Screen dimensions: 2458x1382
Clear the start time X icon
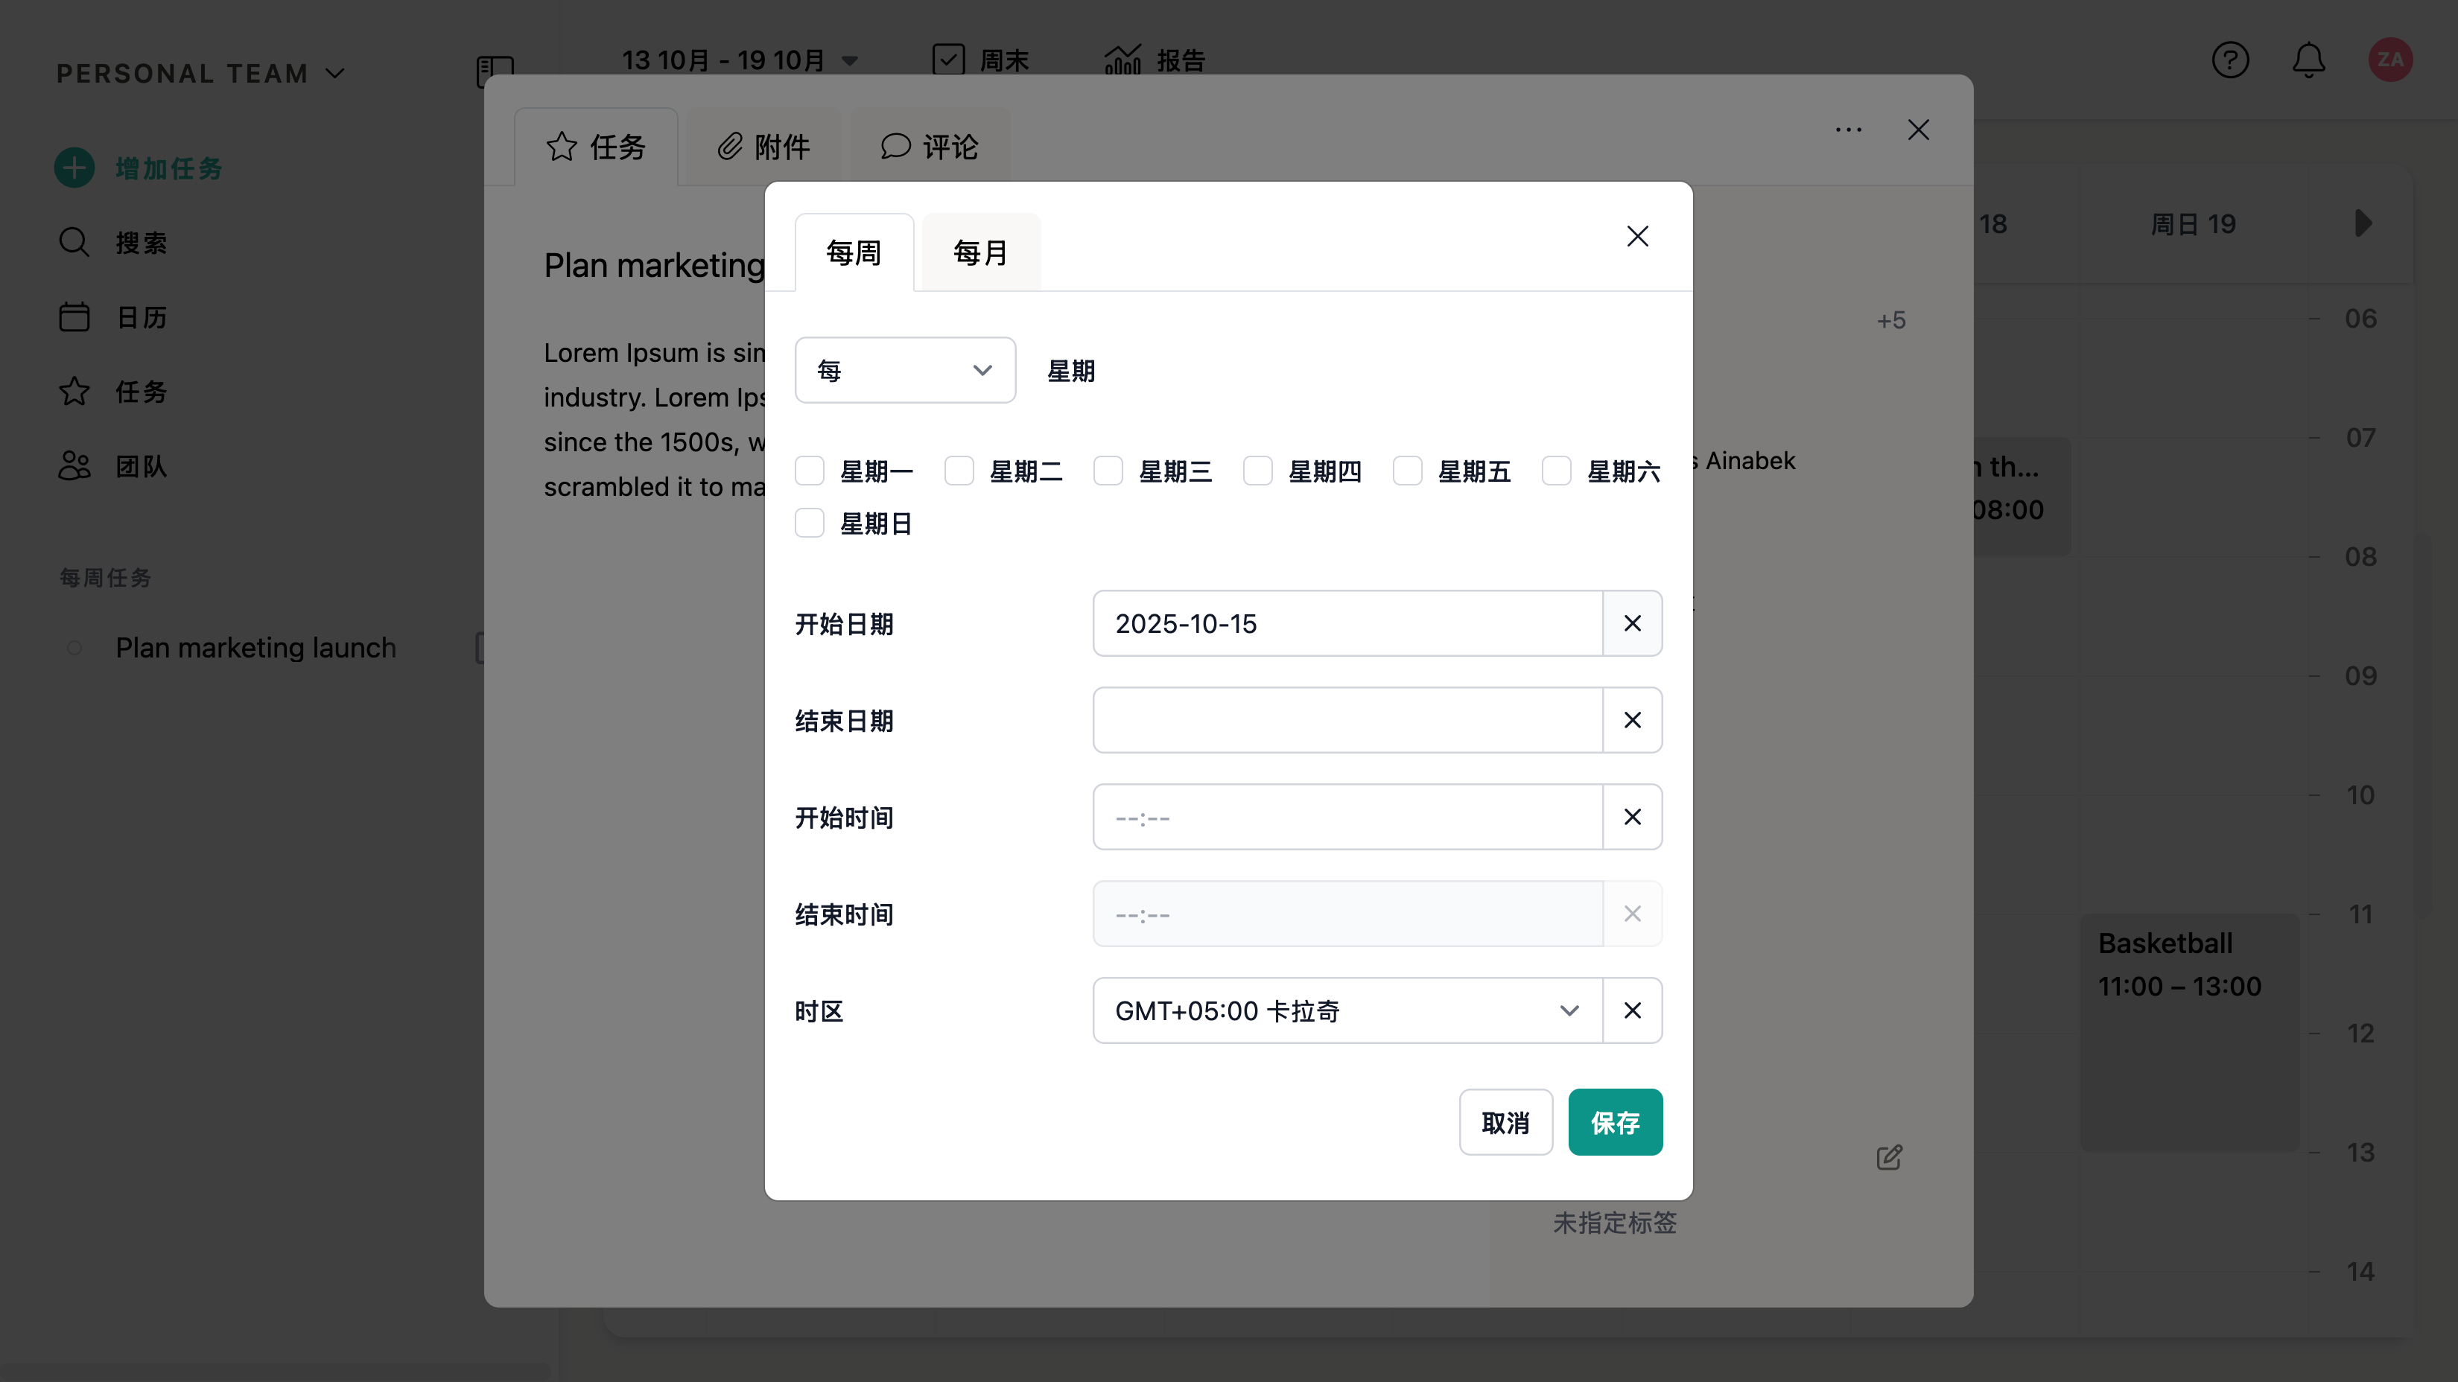pos(1632,816)
